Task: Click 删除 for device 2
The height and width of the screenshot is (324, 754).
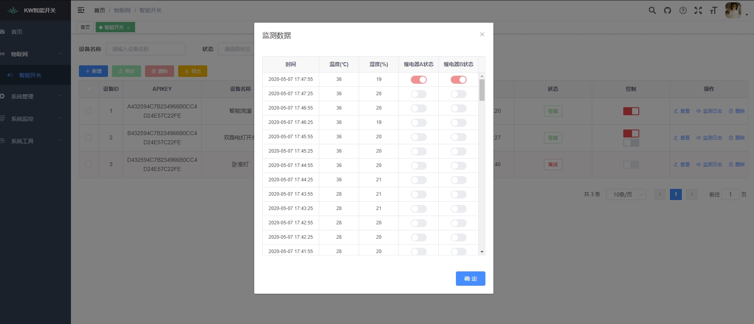Action: (737, 138)
